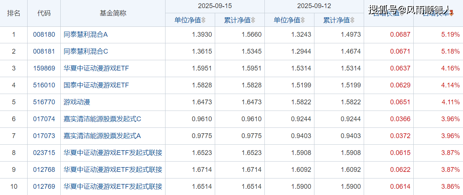
Task: Open fund code 023715
Action: point(44,153)
